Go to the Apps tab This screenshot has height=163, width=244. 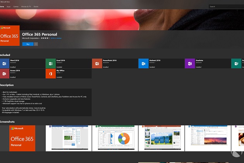(x=8, y=7)
